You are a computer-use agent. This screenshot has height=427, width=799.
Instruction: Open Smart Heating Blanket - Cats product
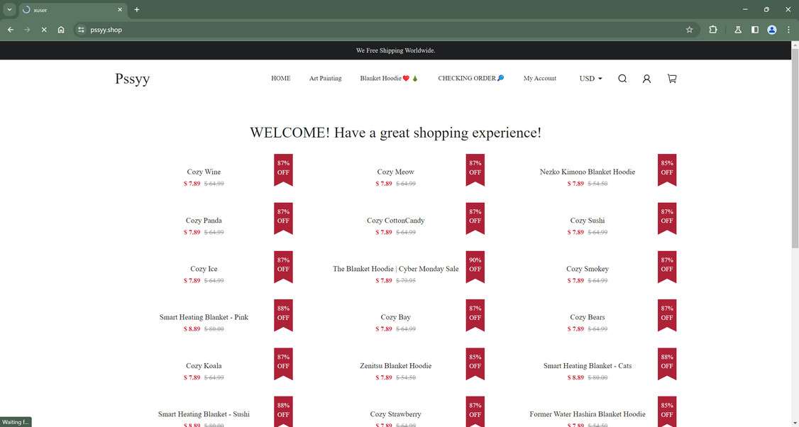pos(588,365)
